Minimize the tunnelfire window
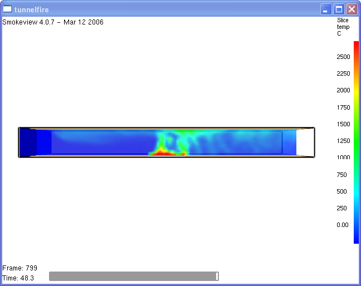This screenshot has height=286, width=361. pos(325,9)
